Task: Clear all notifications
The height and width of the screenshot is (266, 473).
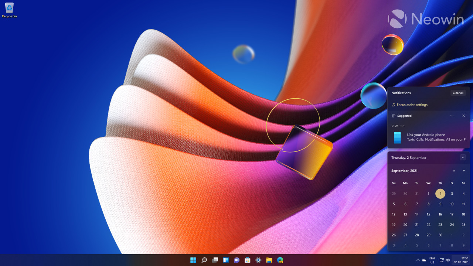Action: point(458,93)
